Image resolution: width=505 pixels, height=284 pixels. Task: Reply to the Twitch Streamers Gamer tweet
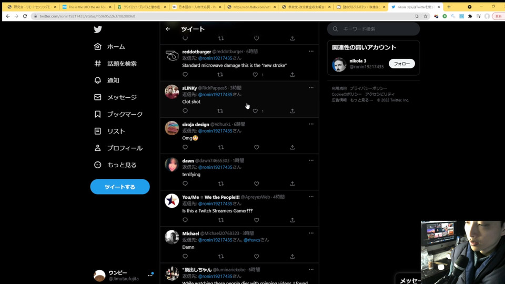(185, 220)
